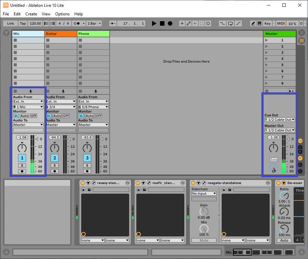
Task: Open Cue Out dropdown
Action: coord(280,120)
